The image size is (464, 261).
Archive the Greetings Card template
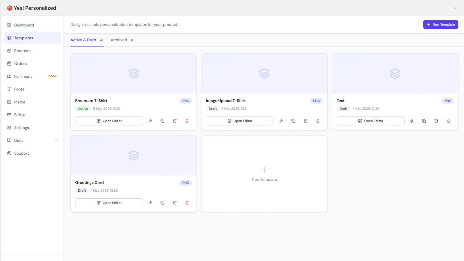(x=175, y=203)
